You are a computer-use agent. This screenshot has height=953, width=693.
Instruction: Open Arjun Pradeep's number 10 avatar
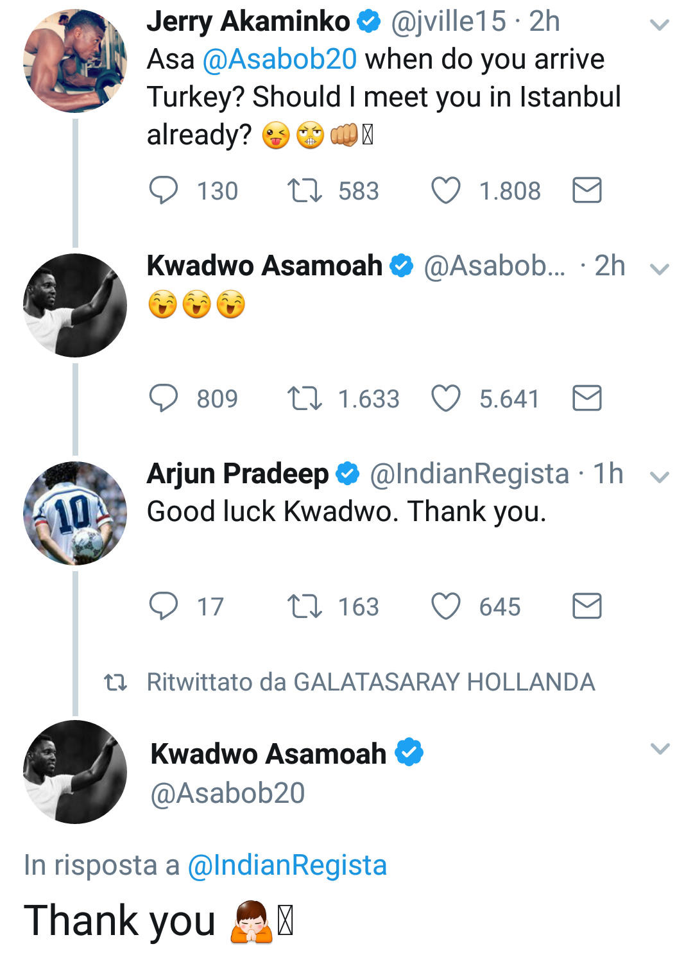[75, 513]
